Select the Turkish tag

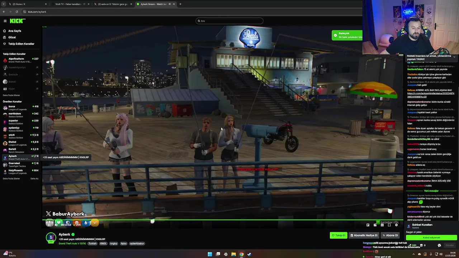coord(93,244)
